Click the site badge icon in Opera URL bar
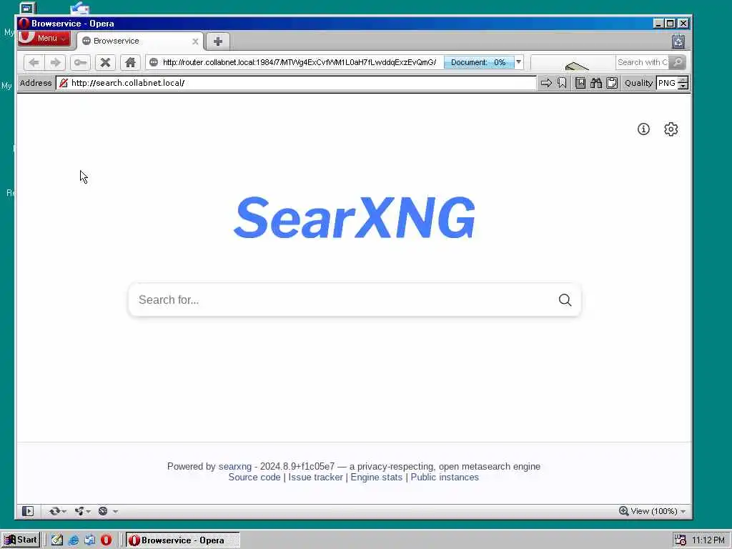The width and height of the screenshot is (732, 549). pos(154,63)
